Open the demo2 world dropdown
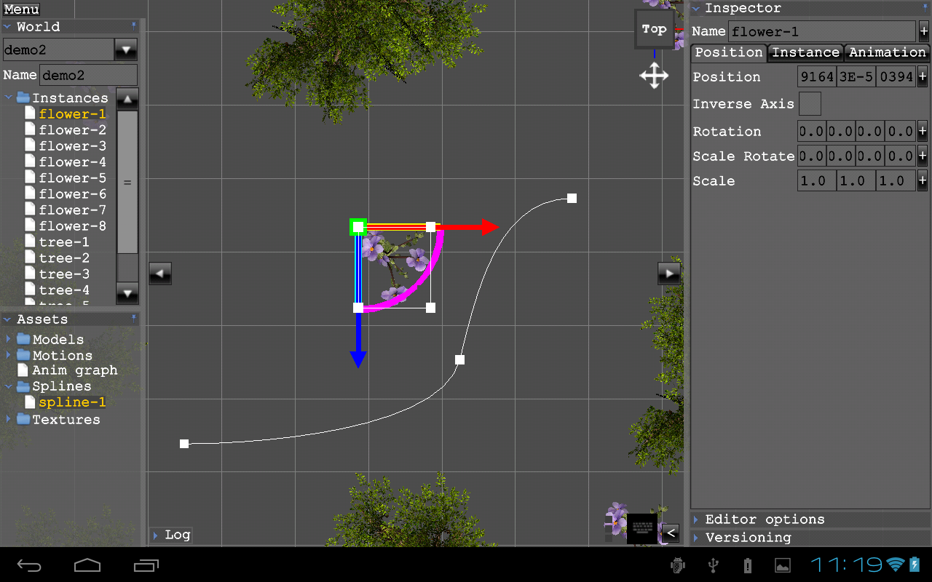 pyautogui.click(x=126, y=50)
